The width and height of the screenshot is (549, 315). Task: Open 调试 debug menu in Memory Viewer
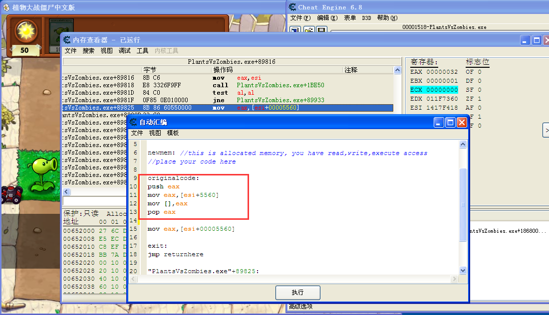tap(124, 51)
